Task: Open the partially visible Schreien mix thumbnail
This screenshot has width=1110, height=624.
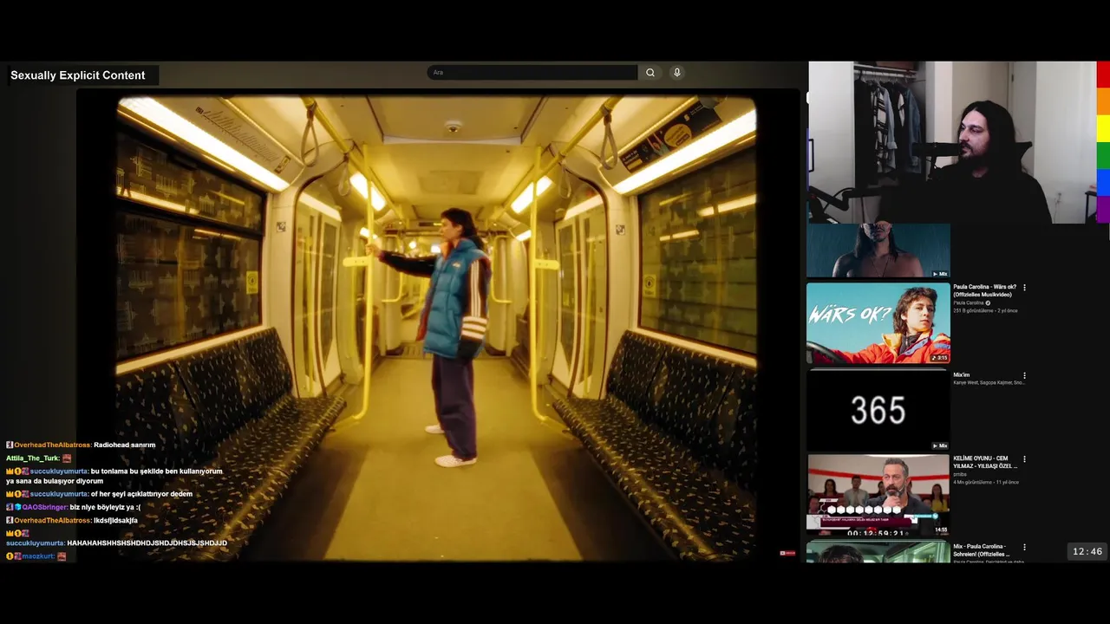Action: click(878, 552)
